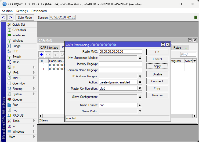Expand Slave Configuration arrows

click(x=140, y=97)
